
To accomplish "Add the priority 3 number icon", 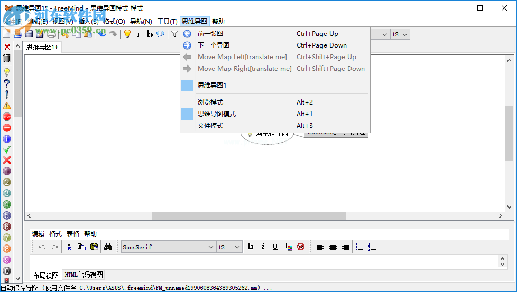I will click(7, 193).
